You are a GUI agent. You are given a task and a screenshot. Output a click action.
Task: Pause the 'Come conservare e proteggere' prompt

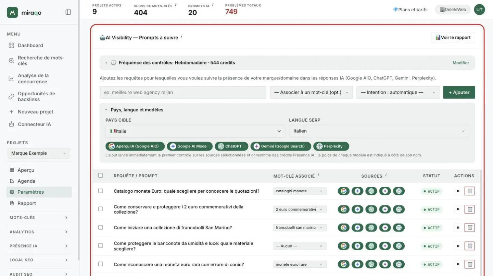click(458, 209)
